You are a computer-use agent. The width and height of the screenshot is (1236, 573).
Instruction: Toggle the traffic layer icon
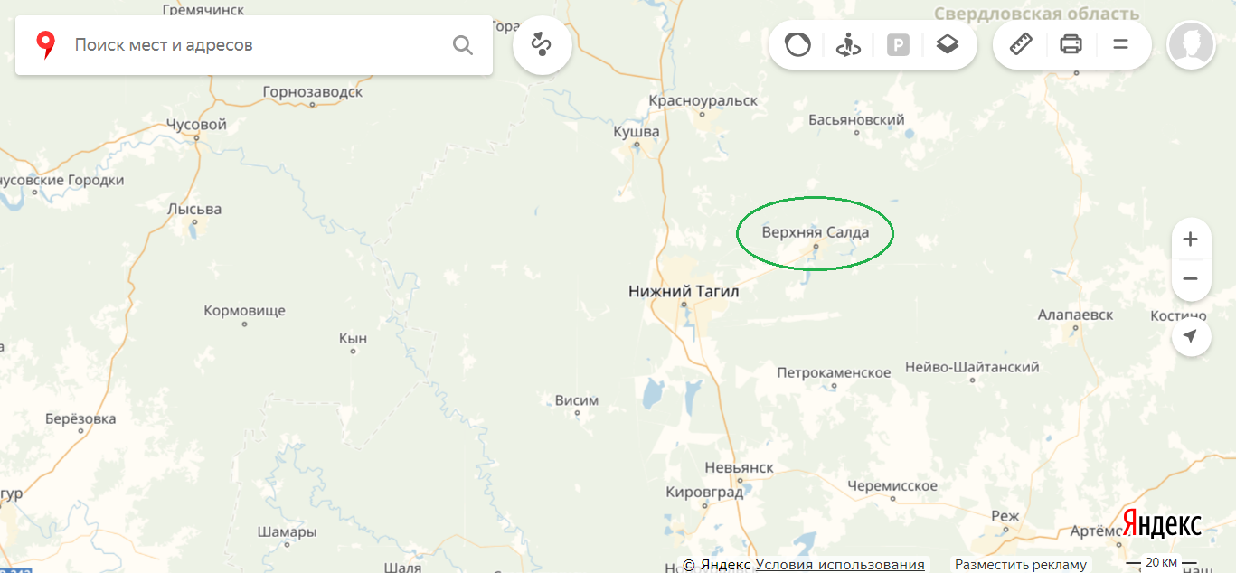click(797, 44)
